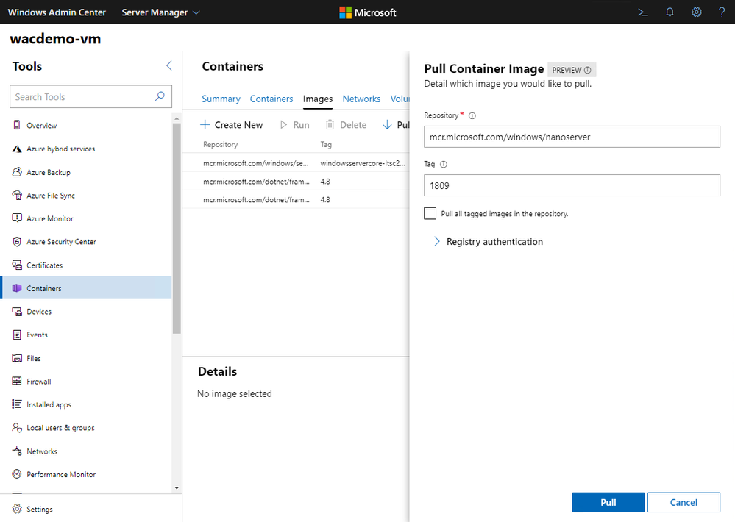Open Networks tool icon in sidebar
Image resolution: width=735 pixels, height=522 pixels.
coord(17,451)
